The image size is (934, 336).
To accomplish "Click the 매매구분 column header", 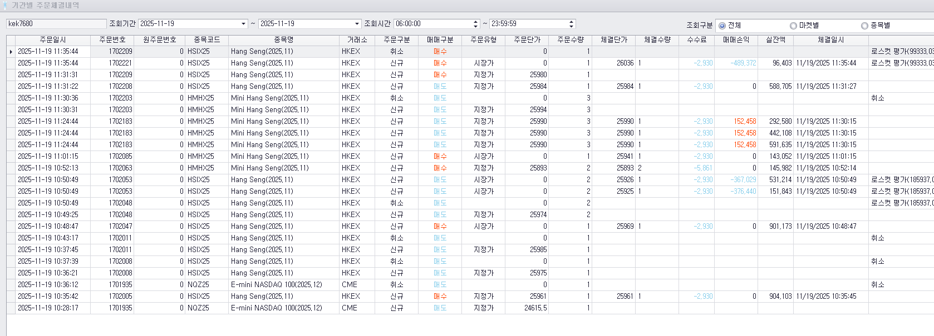I will 440,40.
